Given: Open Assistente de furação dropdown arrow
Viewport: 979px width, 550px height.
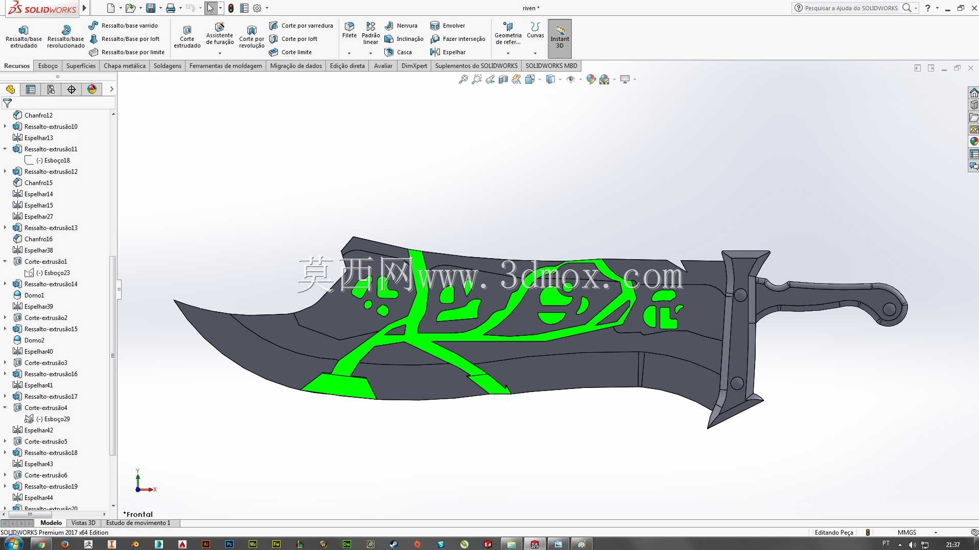Looking at the screenshot, I should (220, 53).
